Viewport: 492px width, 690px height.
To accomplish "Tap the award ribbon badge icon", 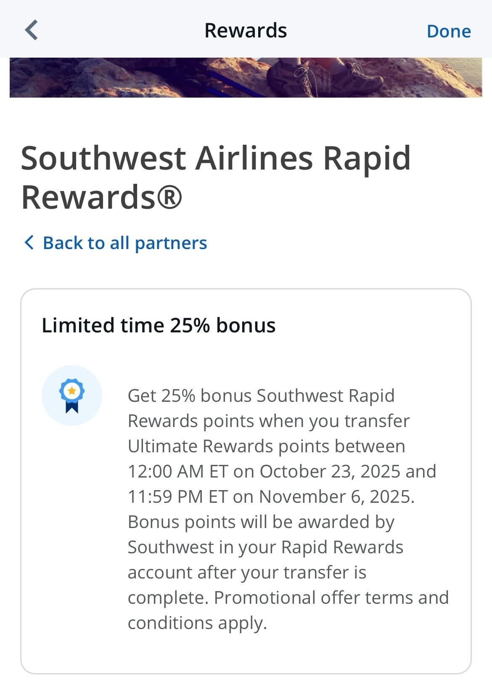I will (x=72, y=395).
